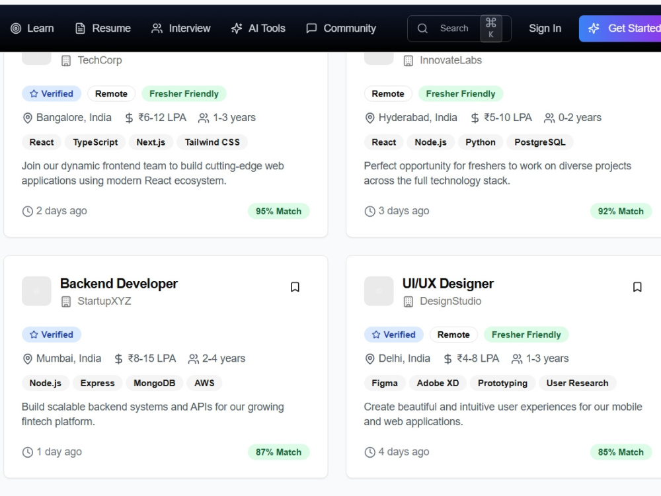
Task: Click the AI Tools sparkle icon
Action: point(237,28)
